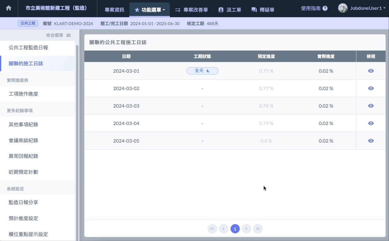The image size is (389, 241).
Task: Switch to the 專案資訊 tab
Action: pyautogui.click(x=114, y=10)
